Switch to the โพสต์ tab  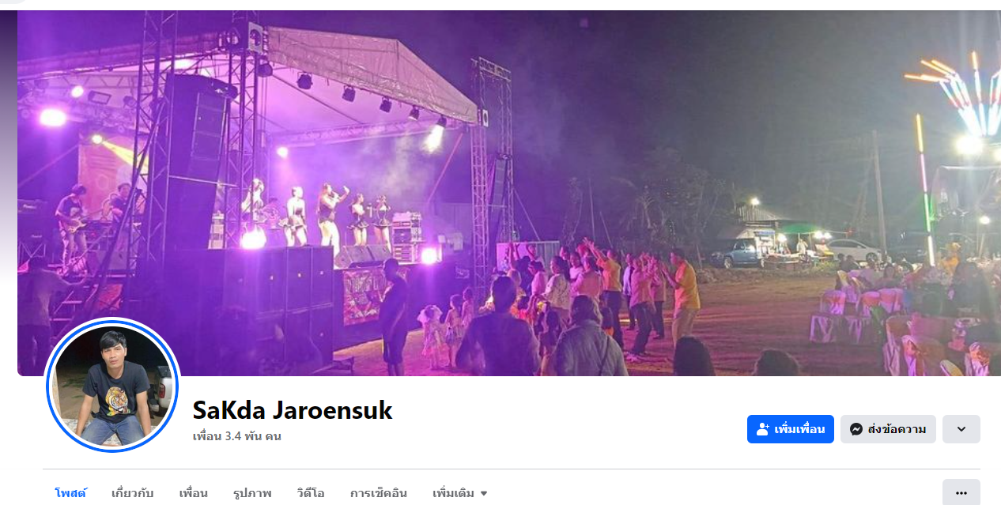click(70, 493)
